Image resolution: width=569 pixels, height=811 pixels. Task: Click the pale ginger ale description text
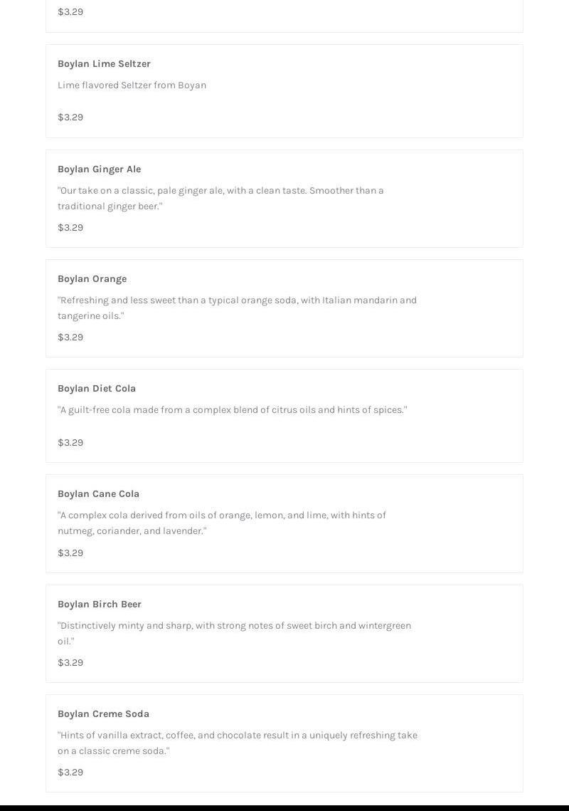point(220,199)
